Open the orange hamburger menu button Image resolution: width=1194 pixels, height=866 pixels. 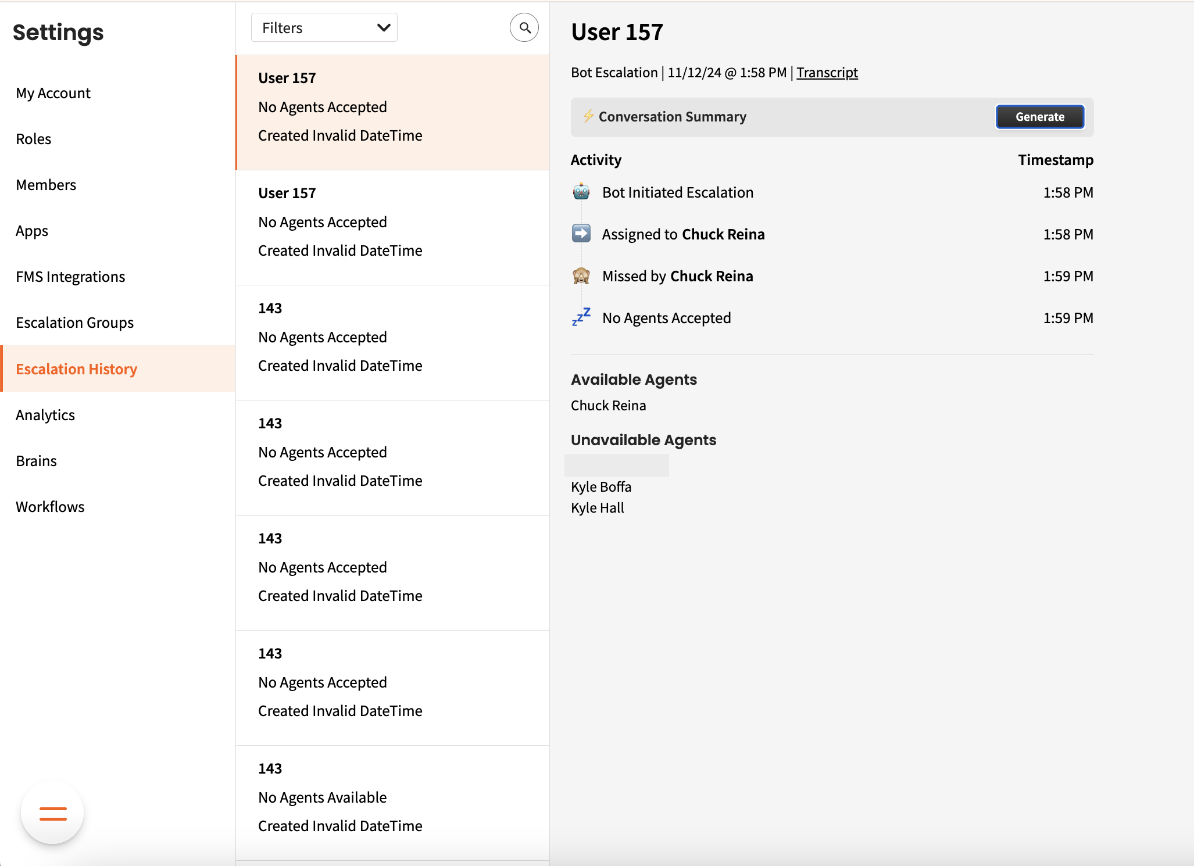pyautogui.click(x=53, y=813)
